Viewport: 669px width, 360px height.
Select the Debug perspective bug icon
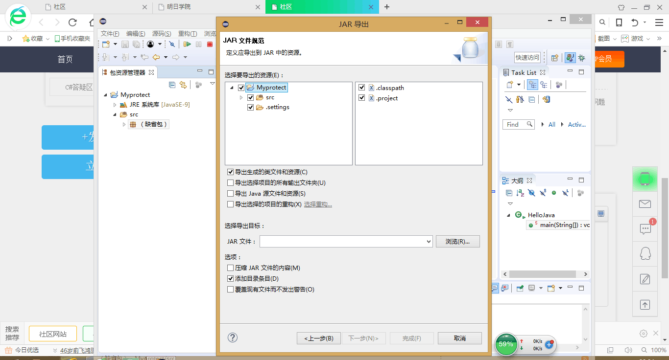[x=581, y=57]
